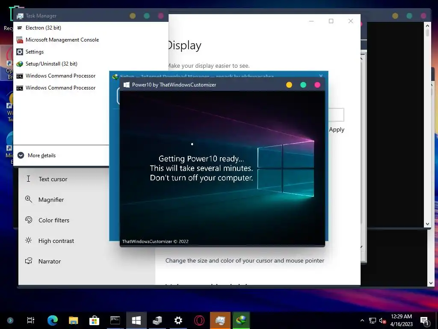Launch Microsoft Edge from the taskbar
The height and width of the screenshot is (329, 438).
click(x=53, y=320)
